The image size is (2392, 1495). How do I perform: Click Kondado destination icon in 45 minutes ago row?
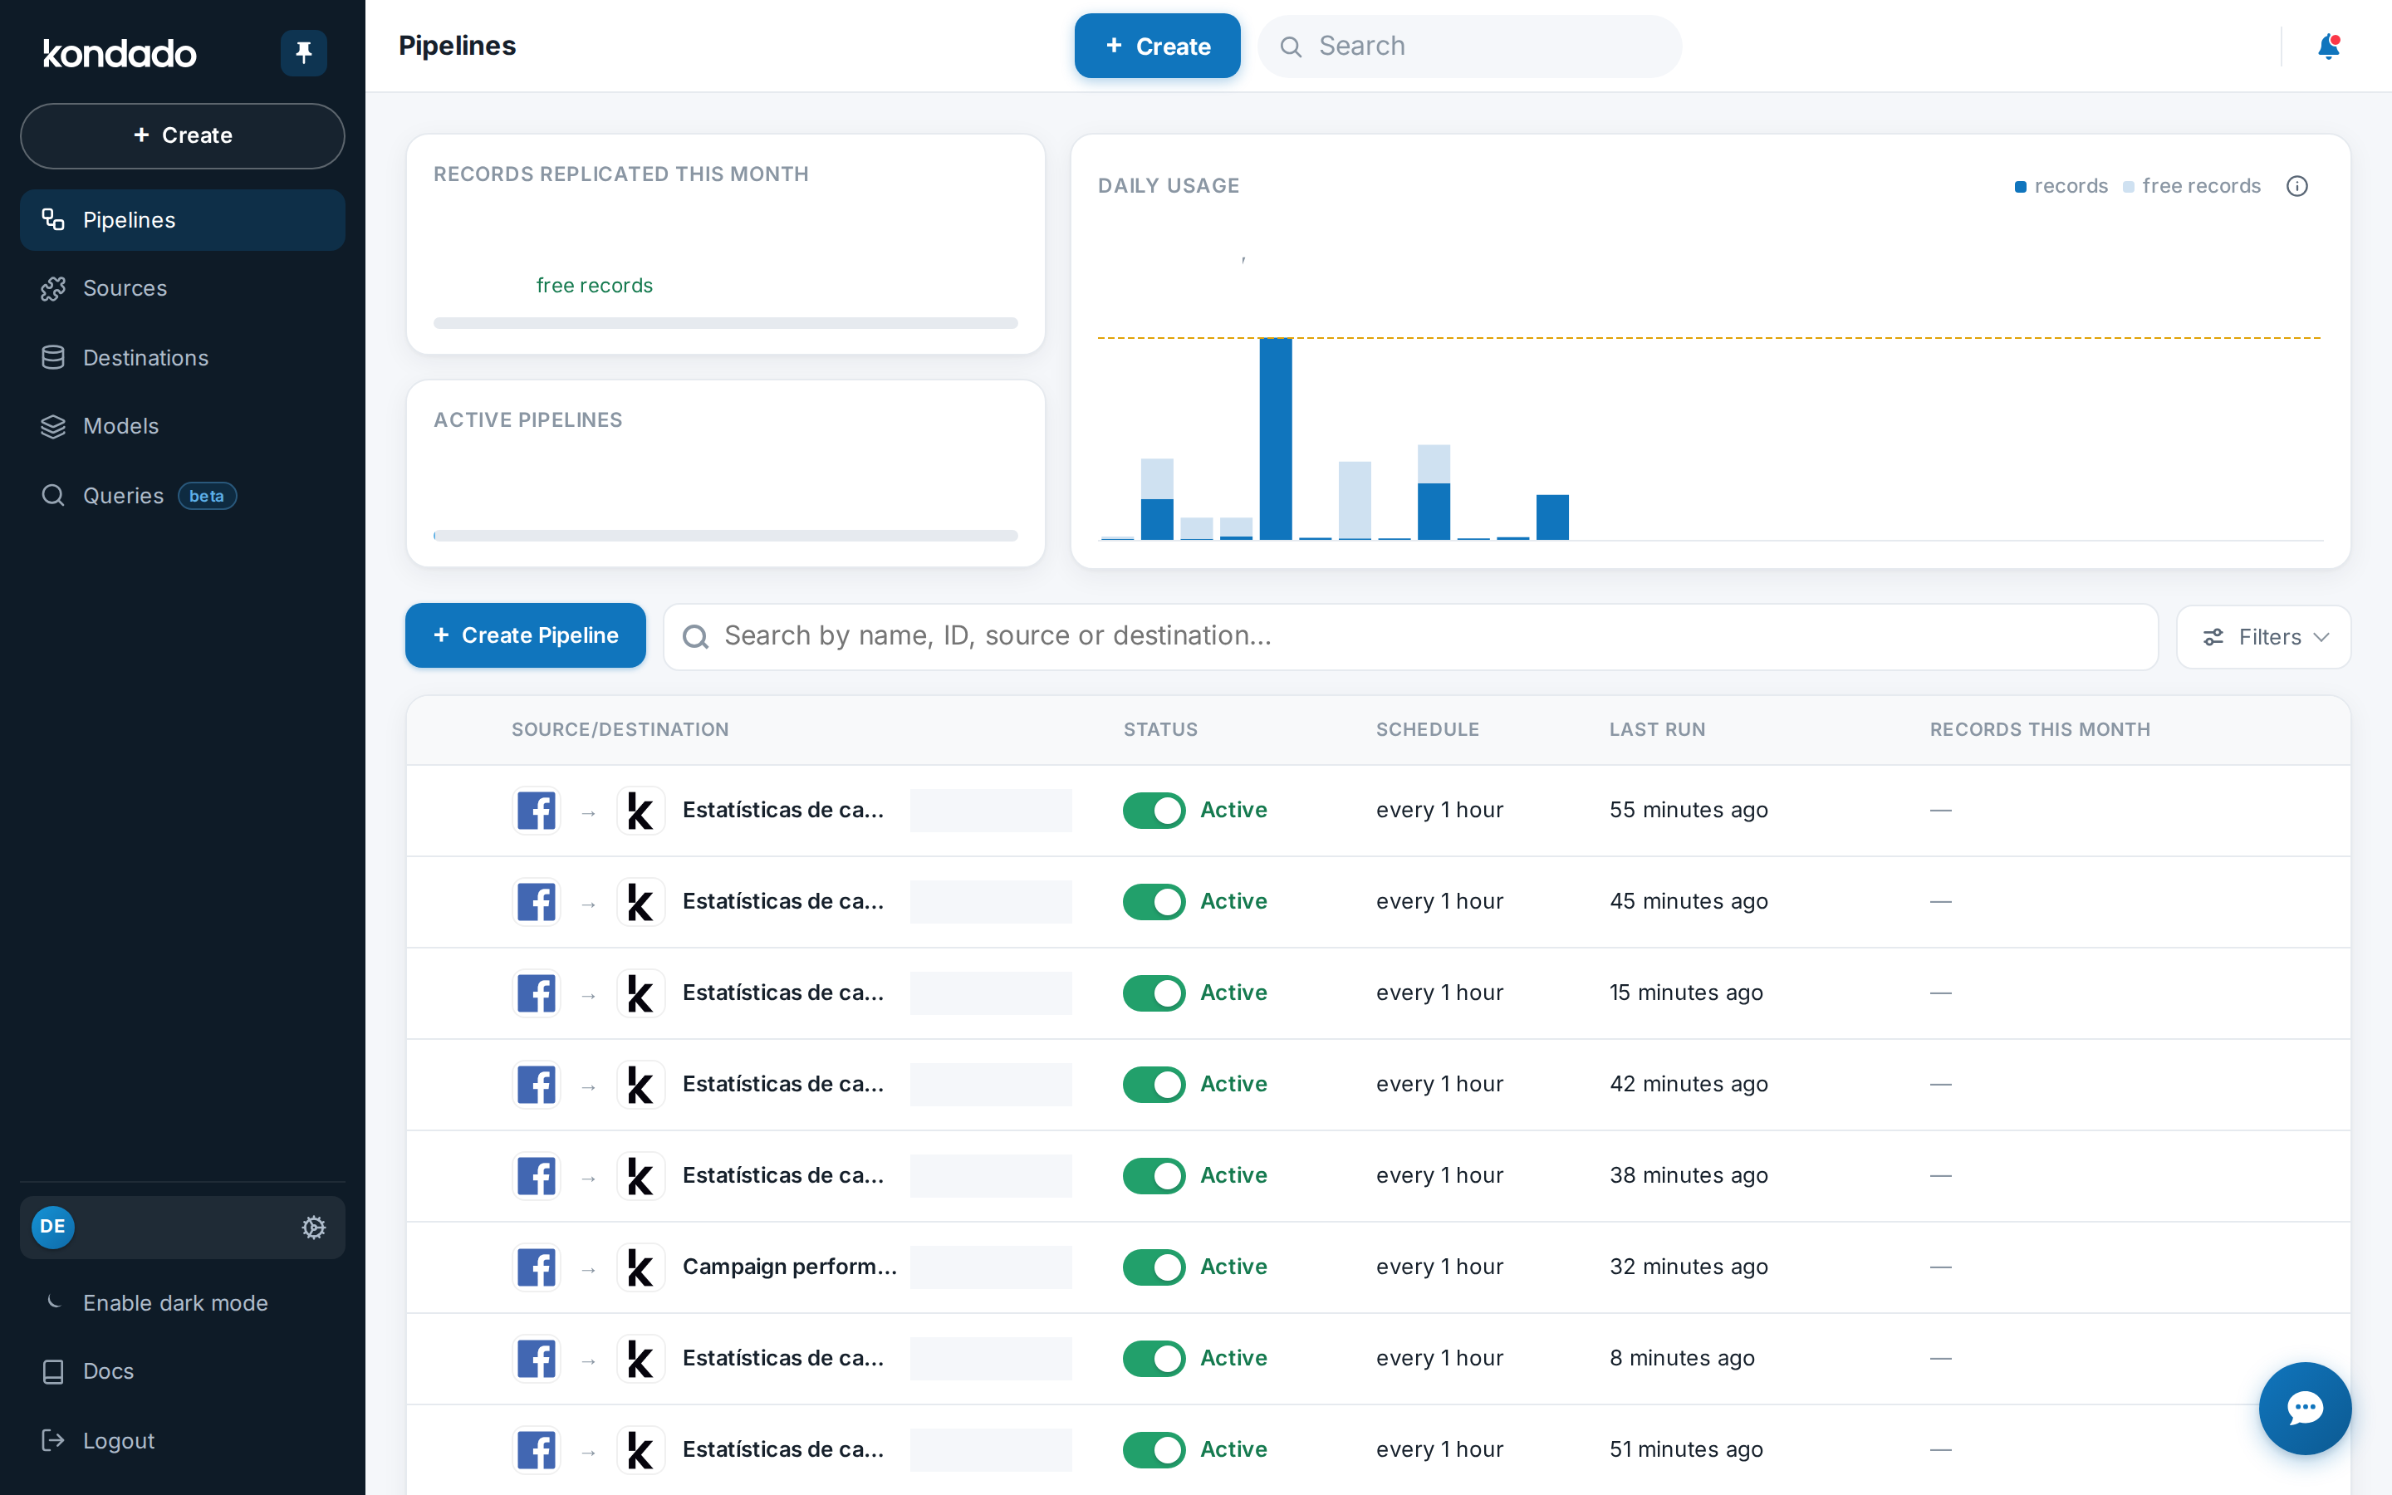[x=640, y=902]
